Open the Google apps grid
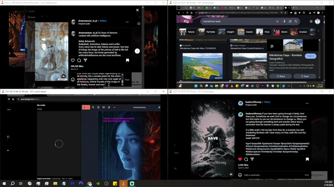The height and width of the screenshot is (187, 334). point(311,22)
